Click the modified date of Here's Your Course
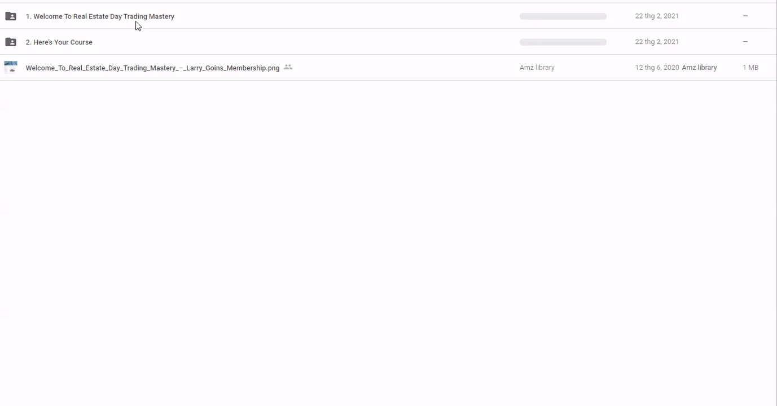This screenshot has width=777, height=406. [657, 42]
